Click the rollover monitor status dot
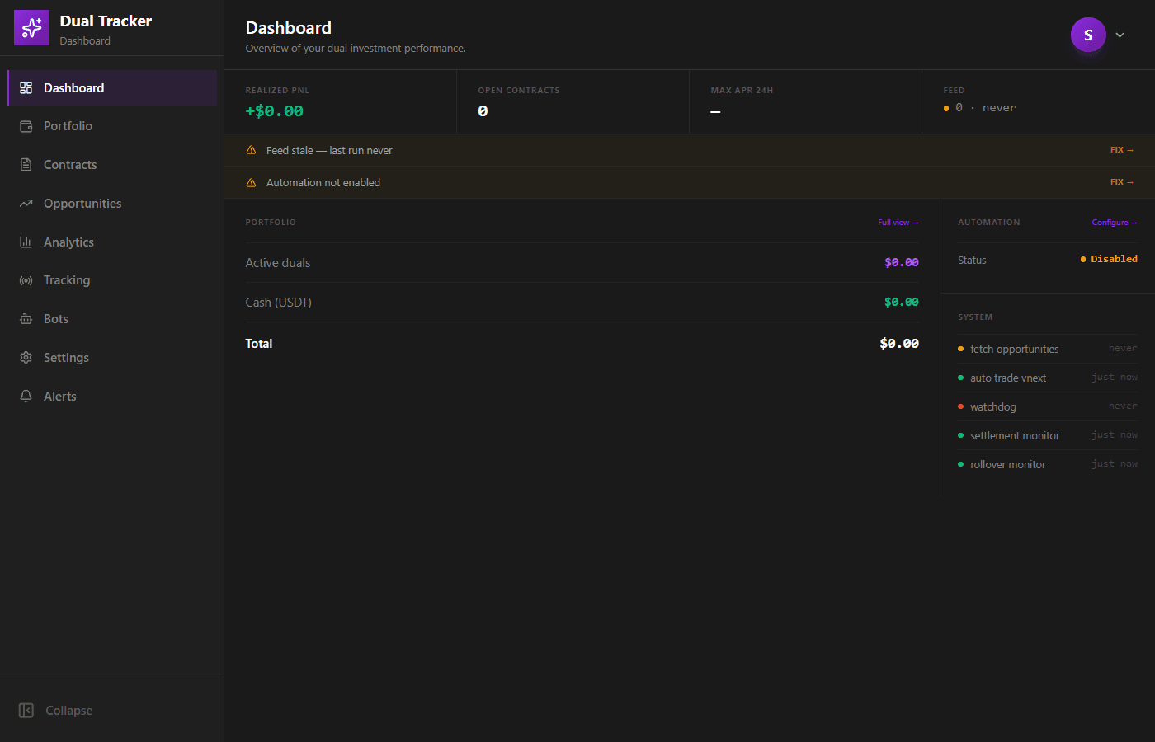This screenshot has width=1155, height=742. click(960, 464)
